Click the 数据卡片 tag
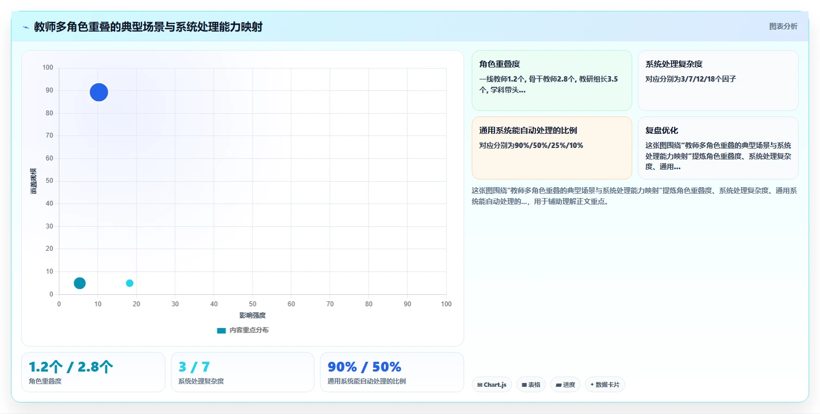This screenshot has height=414, width=820. pyautogui.click(x=605, y=385)
